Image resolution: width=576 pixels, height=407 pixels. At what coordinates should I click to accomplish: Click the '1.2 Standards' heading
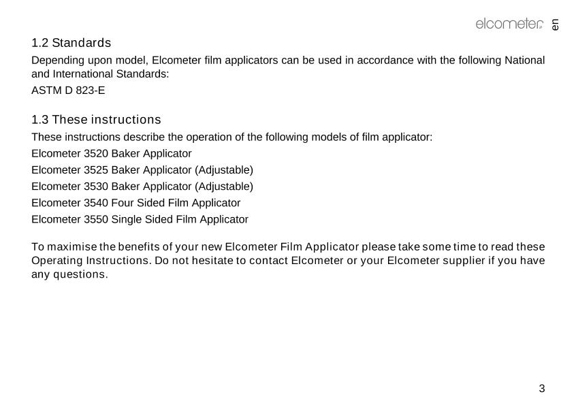71,43
